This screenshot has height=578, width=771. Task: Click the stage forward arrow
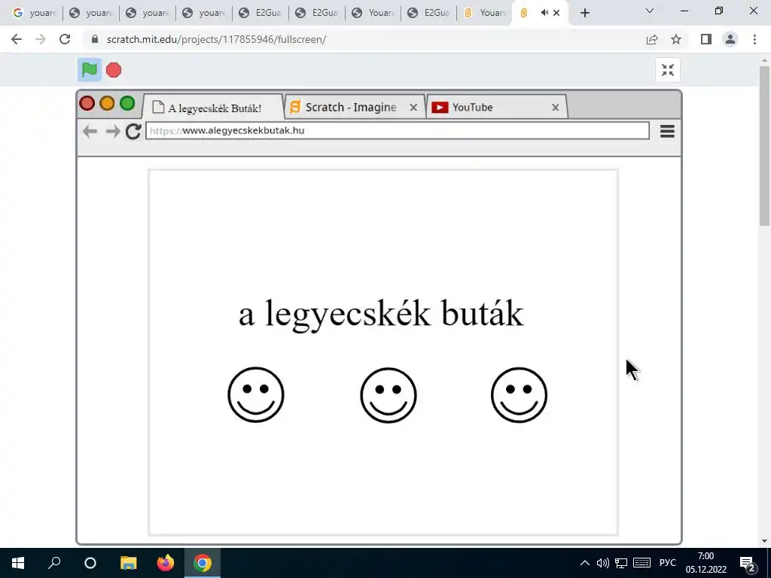[x=113, y=131]
